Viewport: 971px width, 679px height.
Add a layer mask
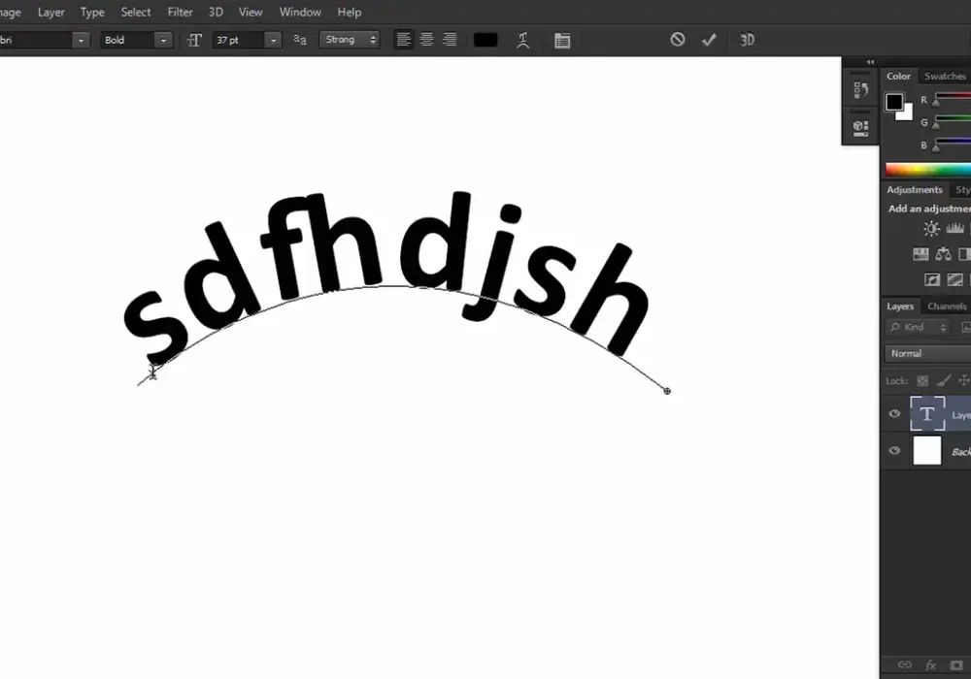point(956,665)
